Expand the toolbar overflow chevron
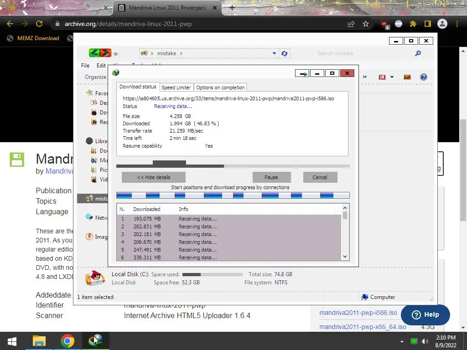Image resolution: width=467 pixels, height=350 pixels. [365, 77]
